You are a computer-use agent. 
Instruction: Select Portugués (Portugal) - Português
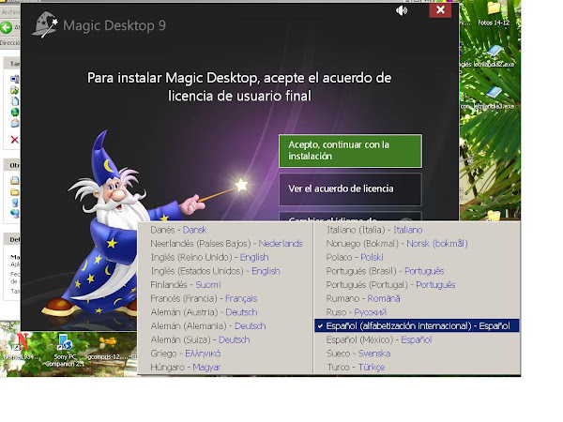(x=390, y=284)
